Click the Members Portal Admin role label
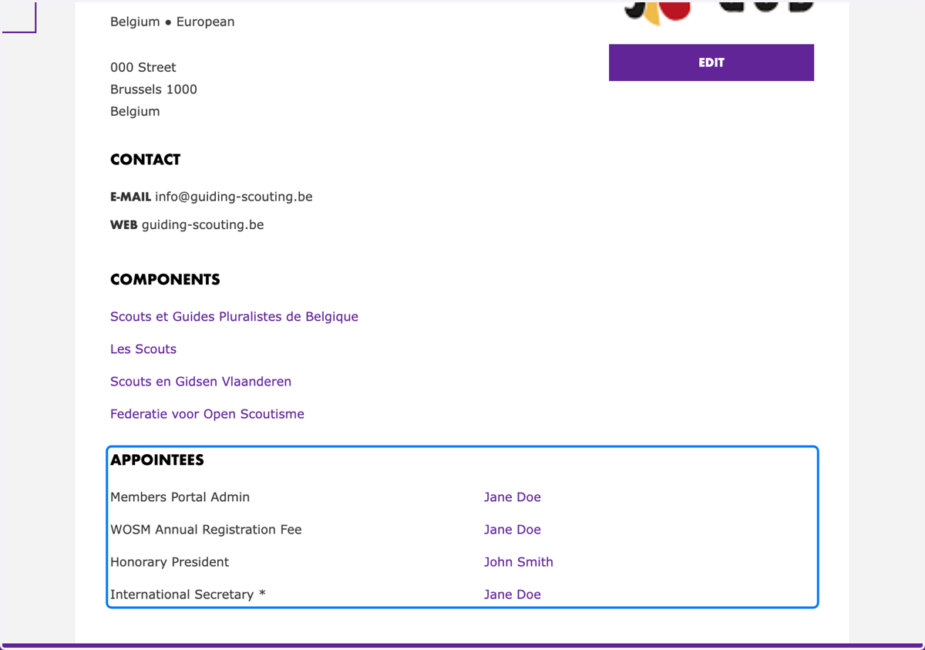This screenshot has height=650, width=925. 180,497
